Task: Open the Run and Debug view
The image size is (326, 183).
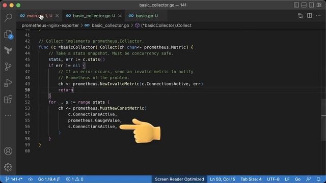Action: (8, 83)
